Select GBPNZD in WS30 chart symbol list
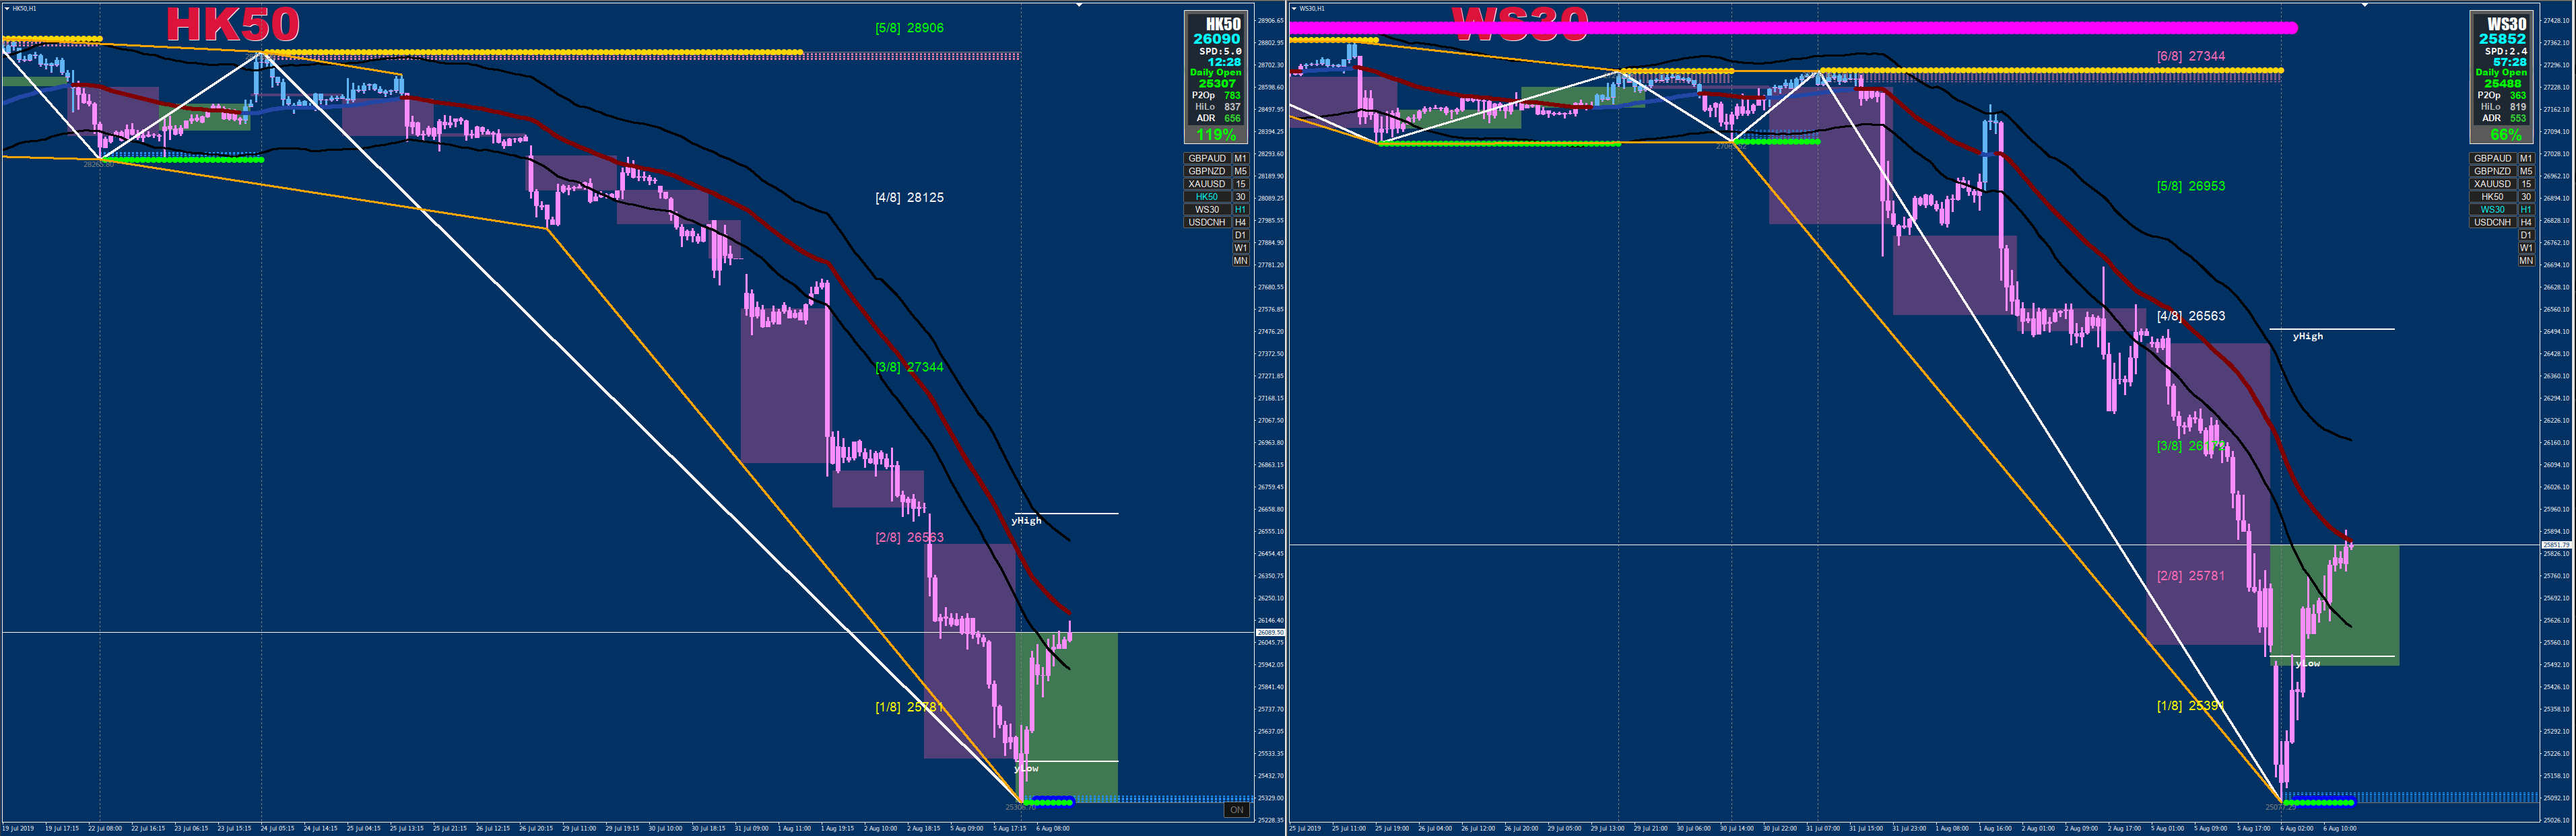 (x=2492, y=171)
